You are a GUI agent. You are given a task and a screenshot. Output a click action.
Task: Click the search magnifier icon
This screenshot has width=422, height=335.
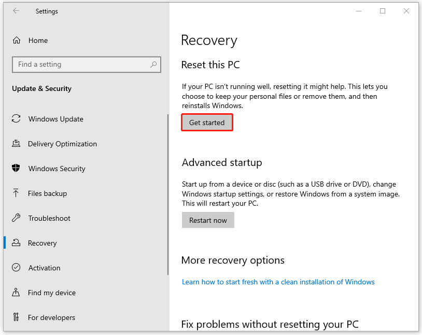pyautogui.click(x=153, y=65)
